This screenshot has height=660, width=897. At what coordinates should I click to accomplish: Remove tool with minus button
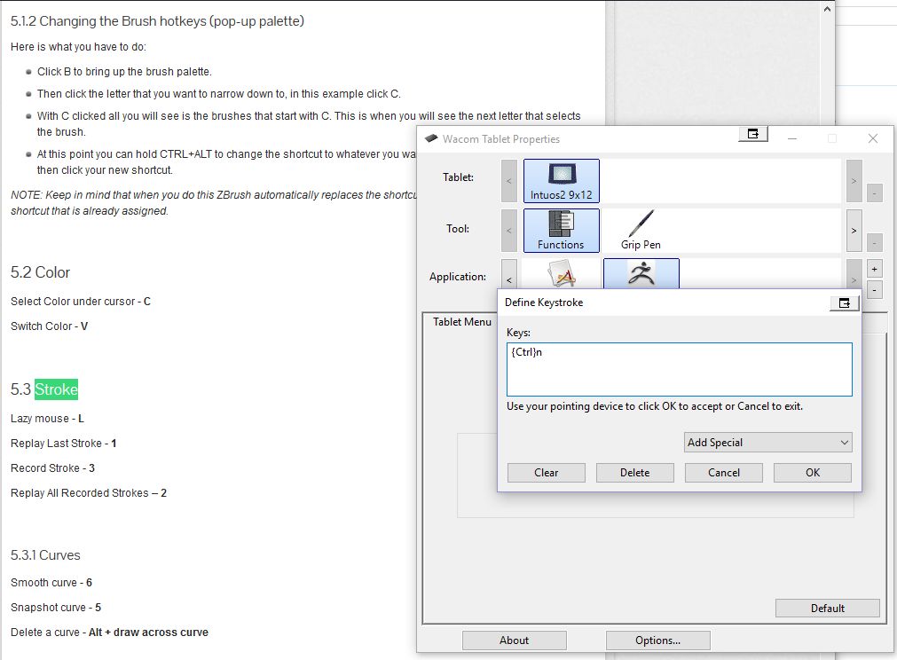click(x=874, y=243)
